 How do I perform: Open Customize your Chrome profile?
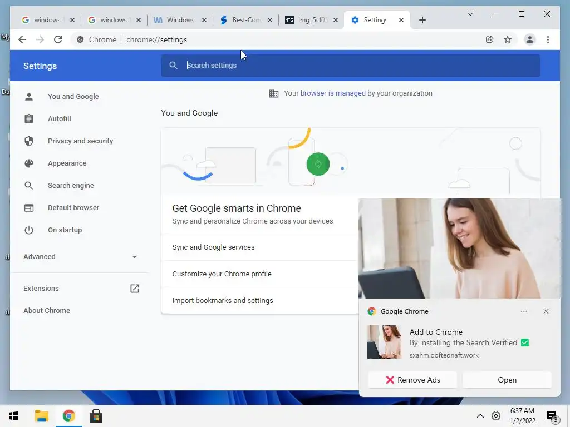(259, 274)
